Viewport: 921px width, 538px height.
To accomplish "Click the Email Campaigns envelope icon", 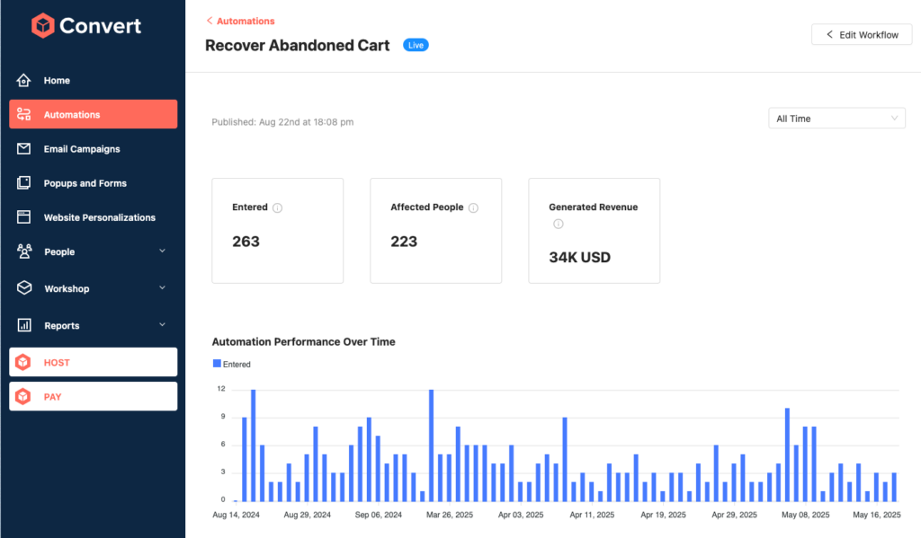I will pos(23,148).
